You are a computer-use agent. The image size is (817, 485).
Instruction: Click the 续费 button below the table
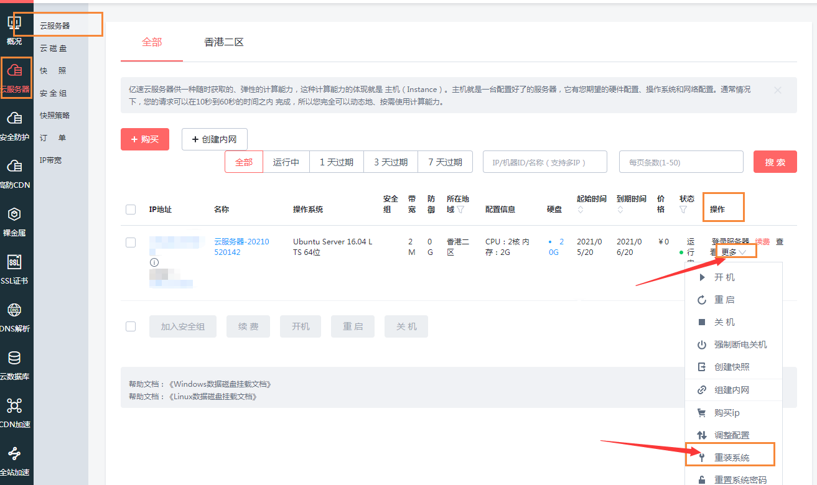[248, 326]
